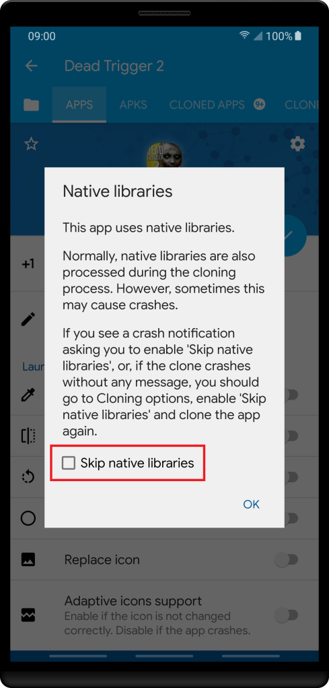This screenshot has height=688, width=329.
Task: Tap the circle icon in the list
Action: [28, 518]
